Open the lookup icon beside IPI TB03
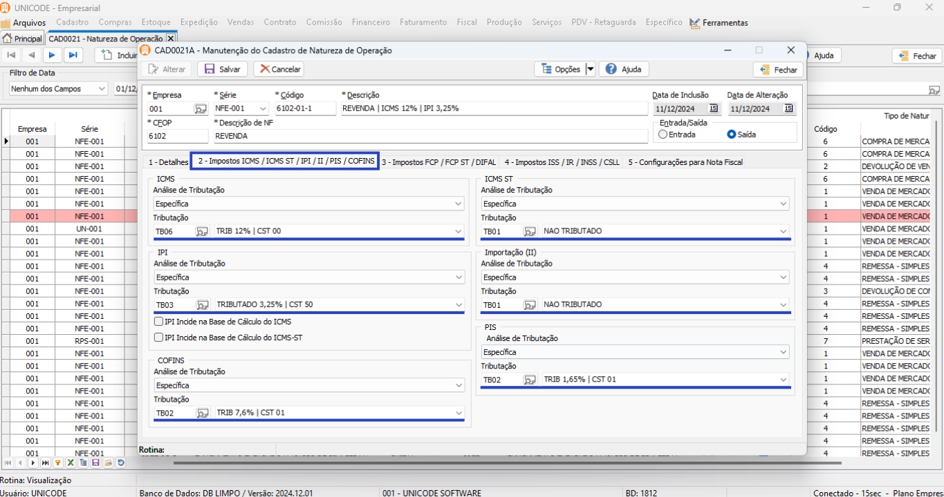 click(x=202, y=304)
